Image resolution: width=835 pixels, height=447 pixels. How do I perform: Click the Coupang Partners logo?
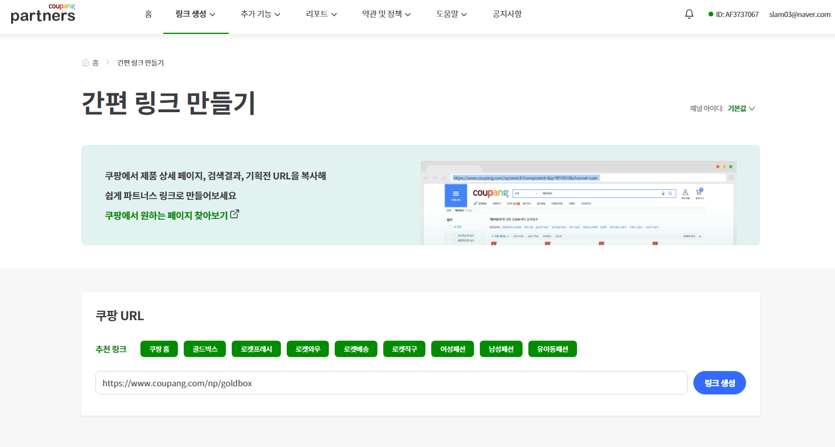click(x=43, y=13)
